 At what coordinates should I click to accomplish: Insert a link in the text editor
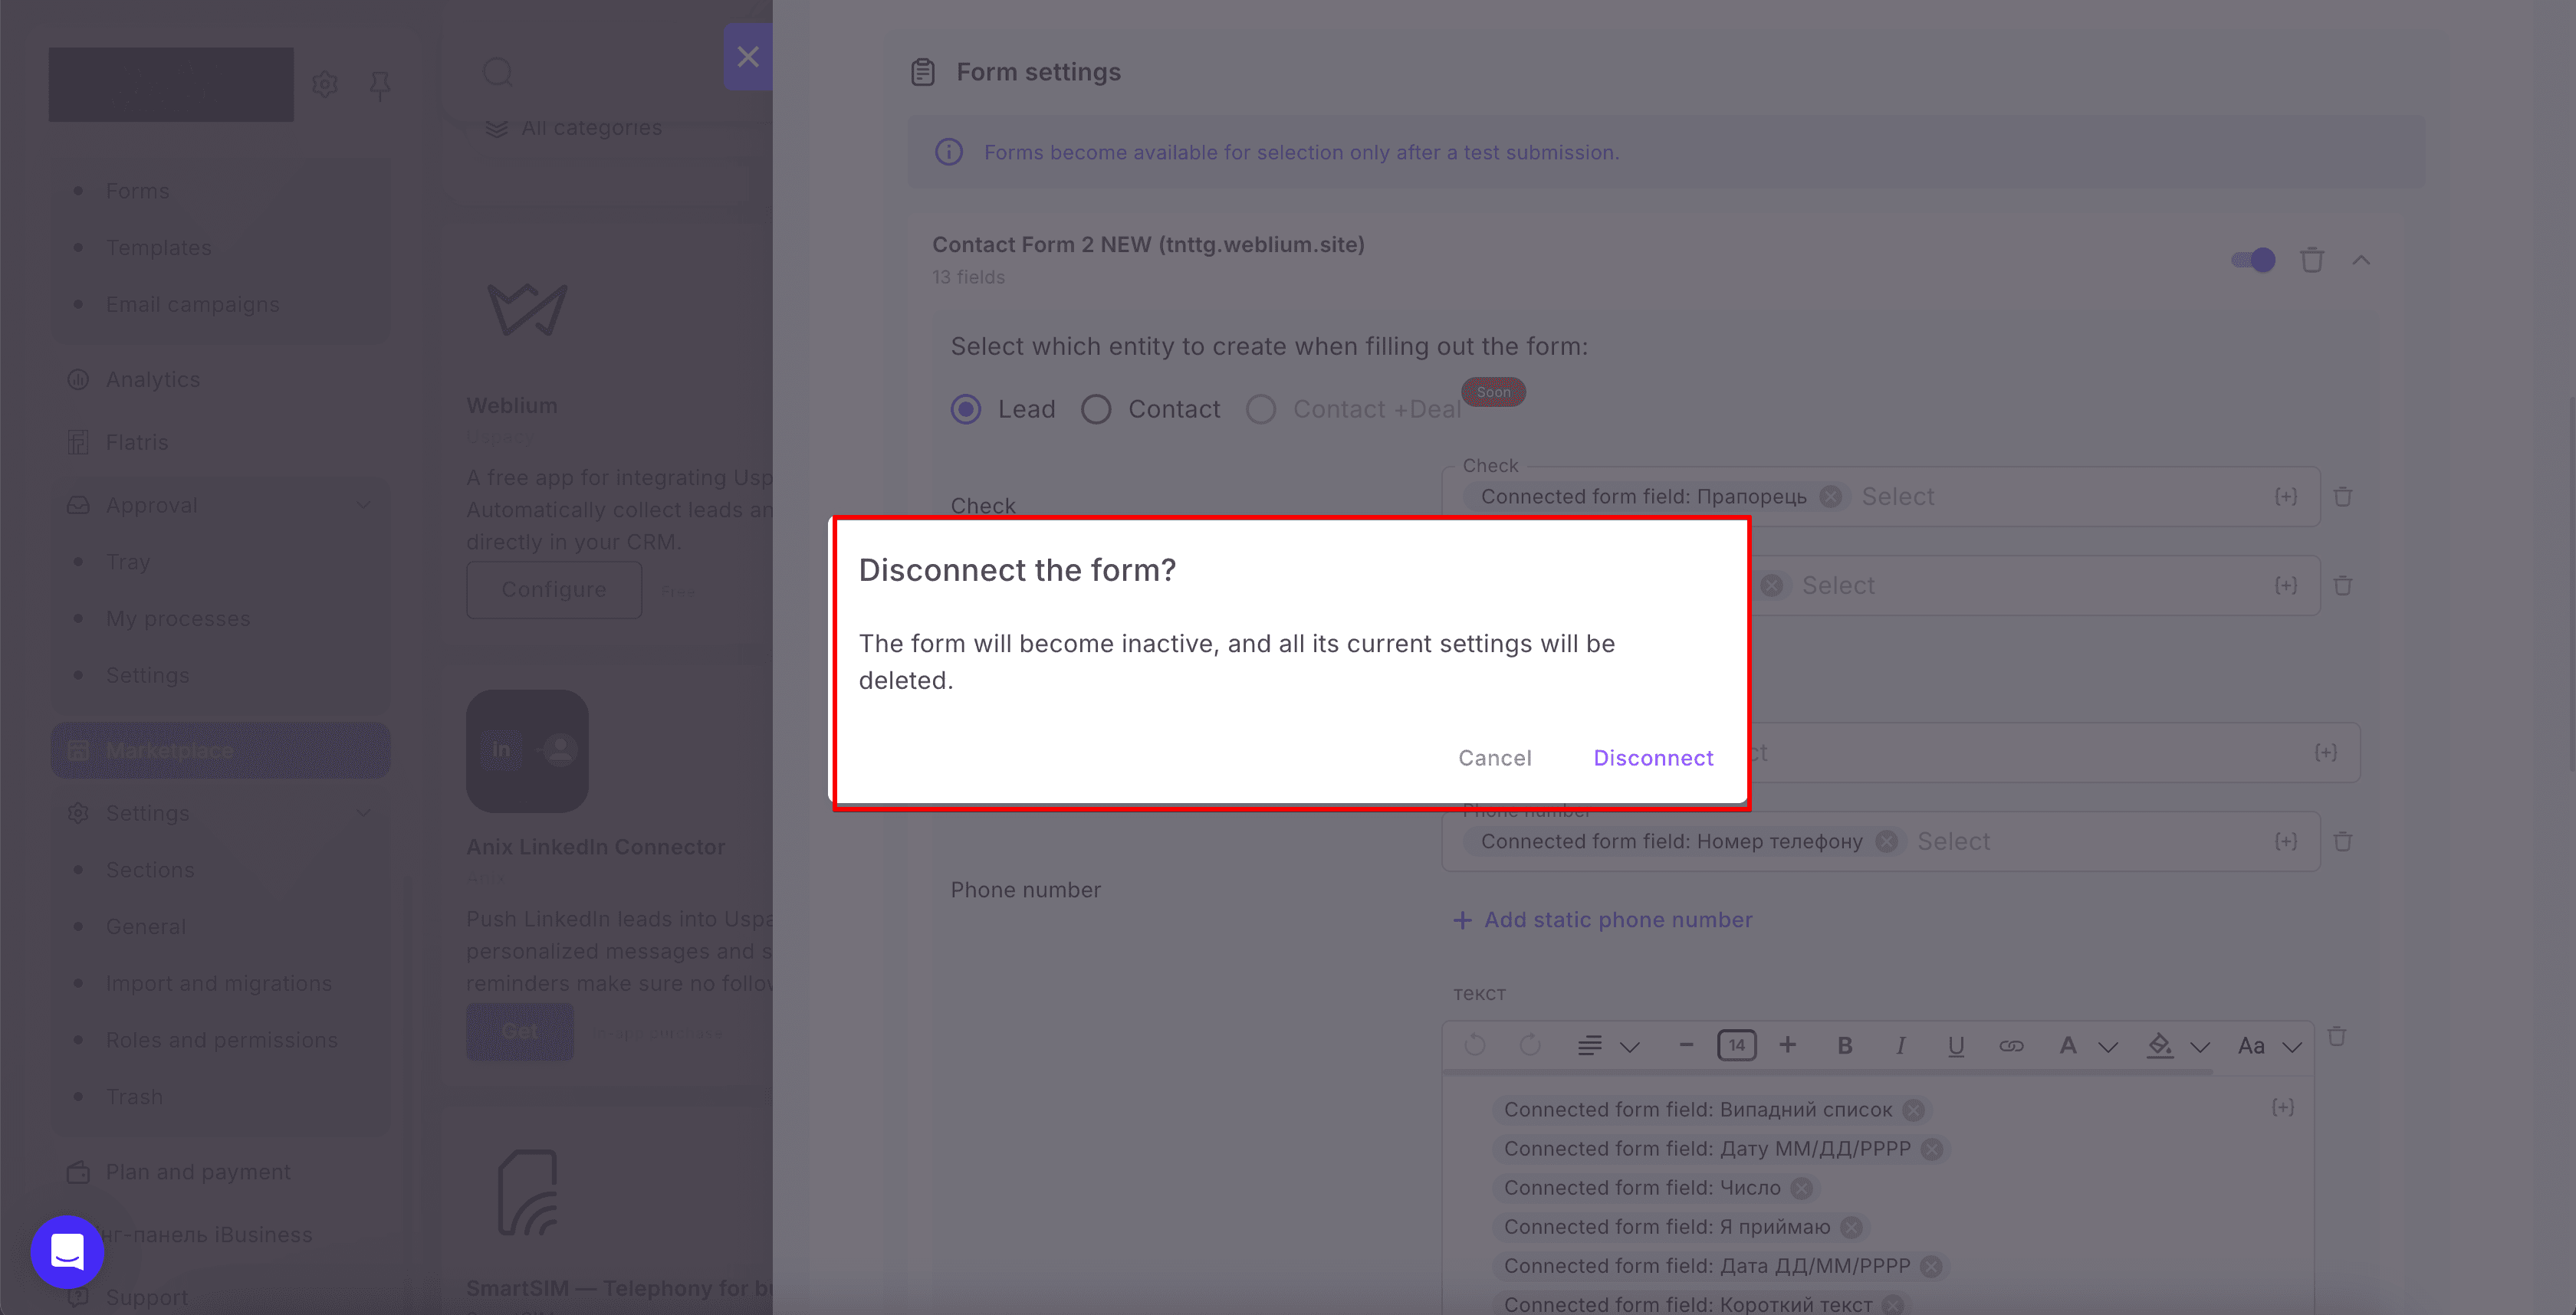2011,1045
